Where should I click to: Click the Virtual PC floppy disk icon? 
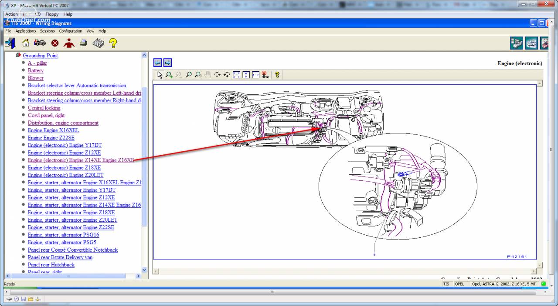24,299
